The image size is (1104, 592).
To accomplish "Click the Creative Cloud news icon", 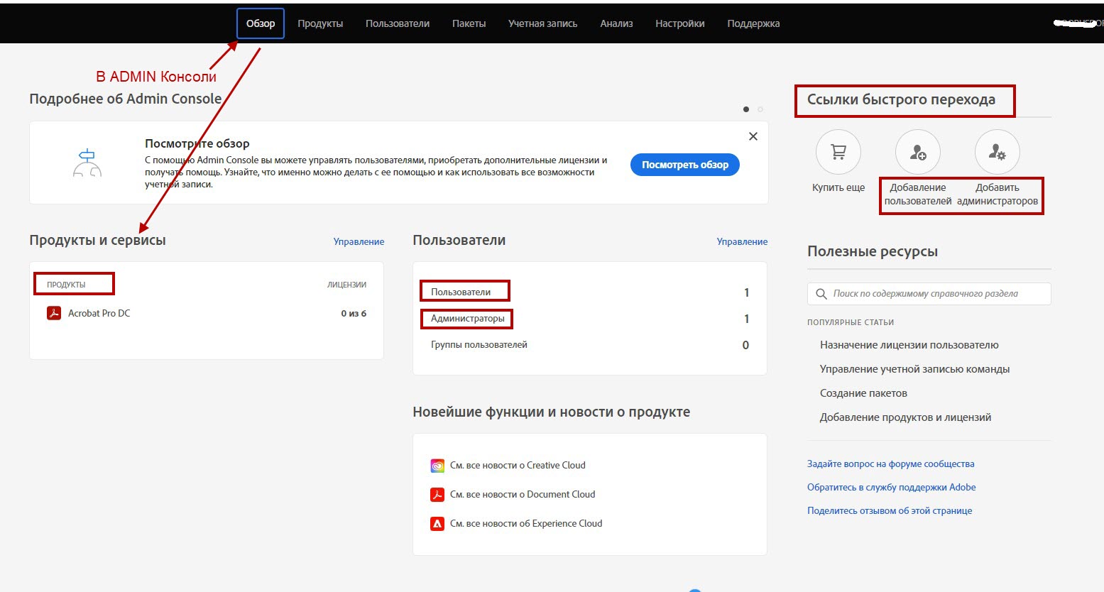I will [437, 466].
